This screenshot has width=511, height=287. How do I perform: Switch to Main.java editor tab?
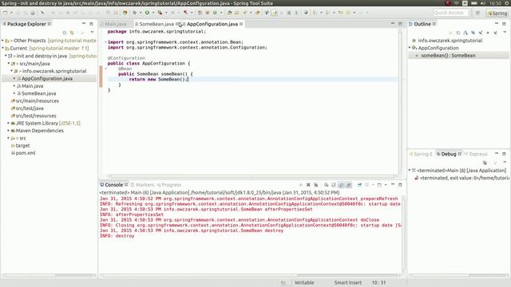116,24
